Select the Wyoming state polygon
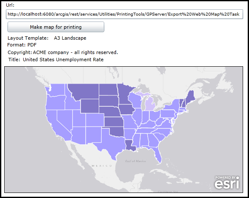Viewport: 249px width, 198px height. point(90,106)
